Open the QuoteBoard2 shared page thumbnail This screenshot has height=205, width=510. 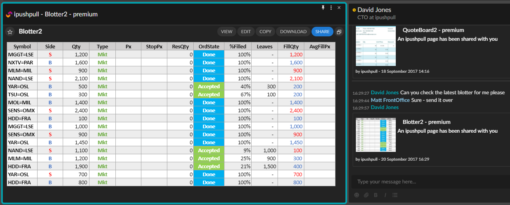click(375, 46)
